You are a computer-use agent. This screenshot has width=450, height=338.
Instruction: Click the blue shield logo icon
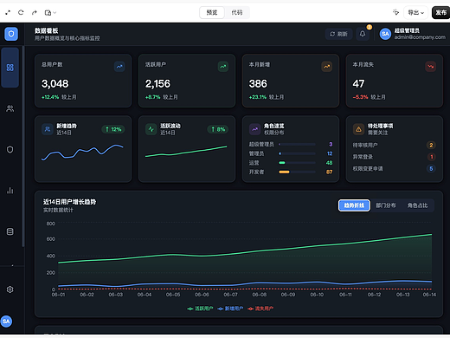[x=11, y=34]
